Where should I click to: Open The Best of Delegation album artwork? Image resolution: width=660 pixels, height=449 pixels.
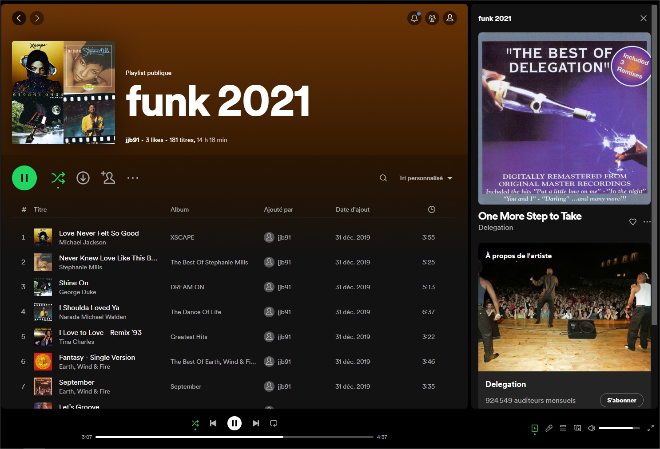pos(565,118)
